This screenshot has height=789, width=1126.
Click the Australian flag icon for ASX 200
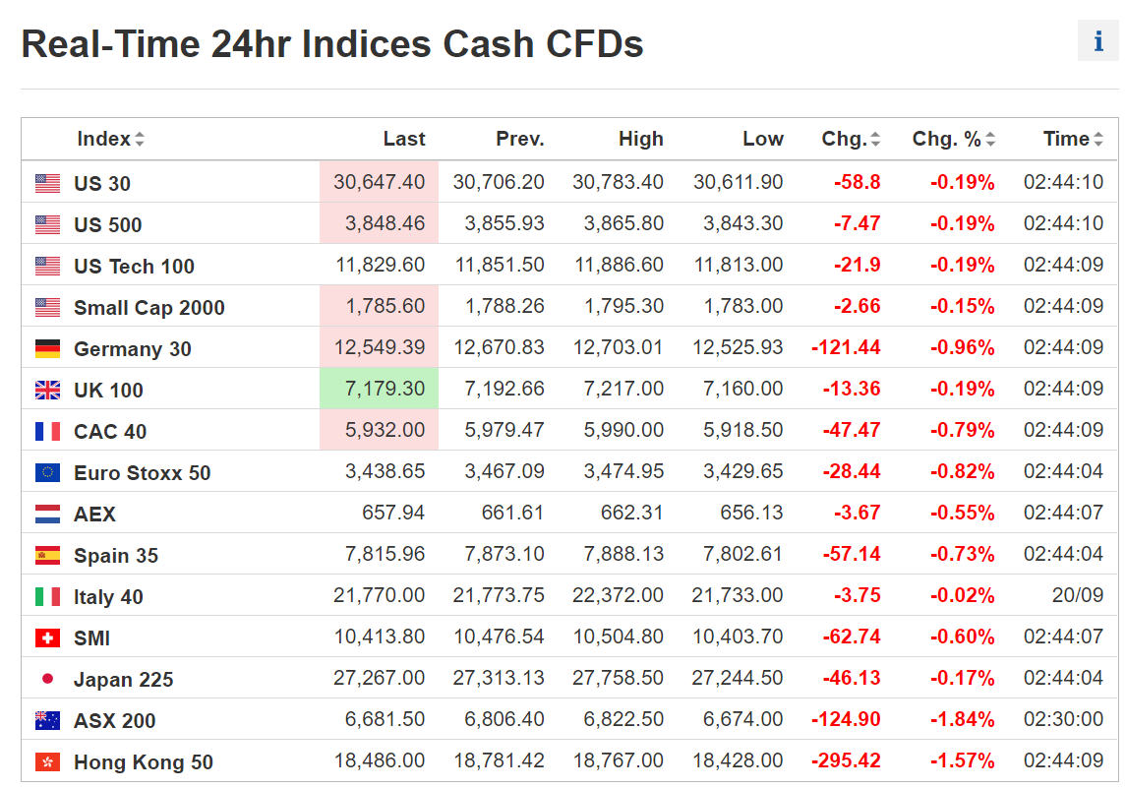point(47,721)
